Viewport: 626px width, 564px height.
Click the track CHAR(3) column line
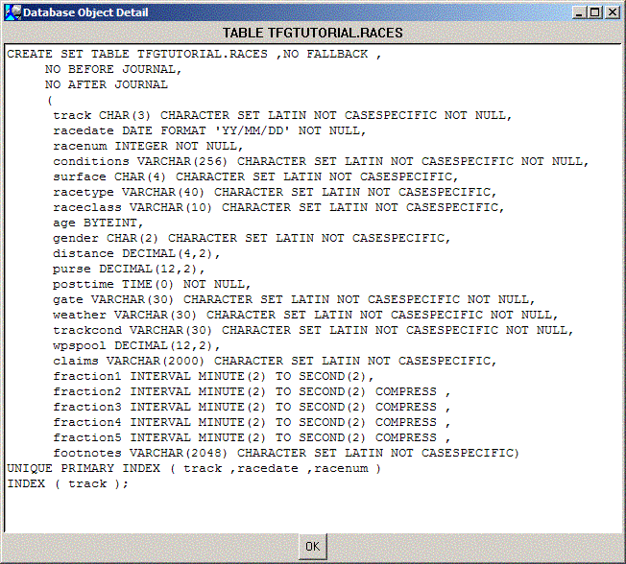tap(282, 115)
